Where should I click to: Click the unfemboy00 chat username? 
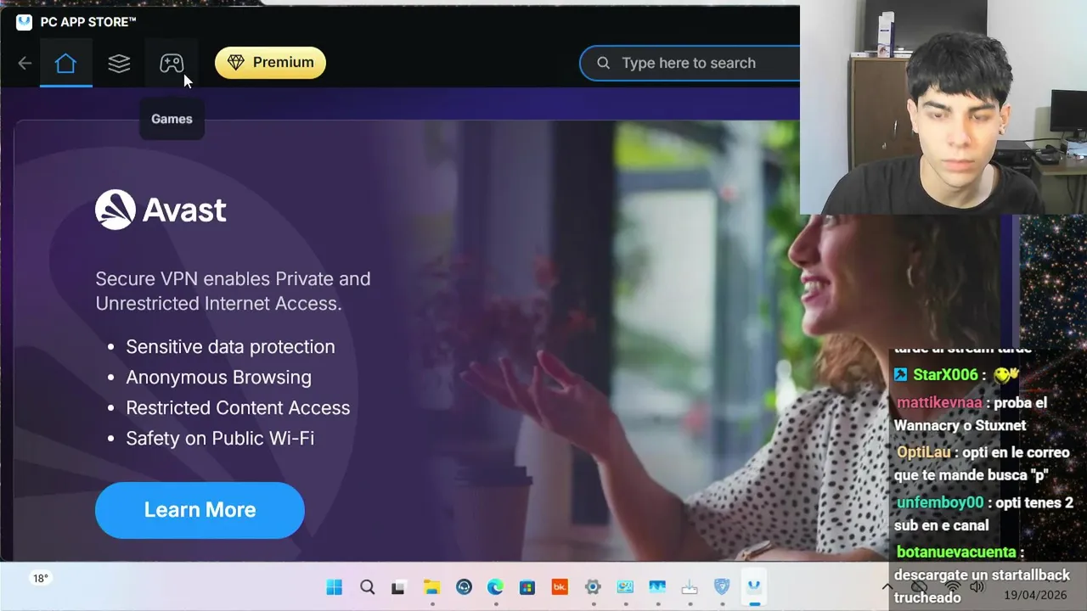coord(940,502)
